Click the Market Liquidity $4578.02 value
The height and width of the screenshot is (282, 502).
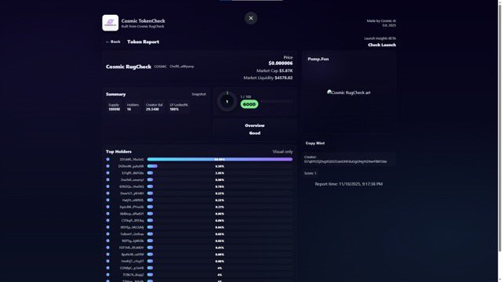coord(284,78)
